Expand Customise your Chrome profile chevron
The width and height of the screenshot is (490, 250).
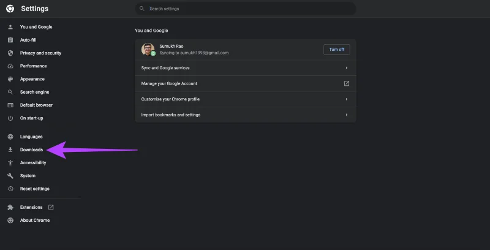tap(346, 99)
